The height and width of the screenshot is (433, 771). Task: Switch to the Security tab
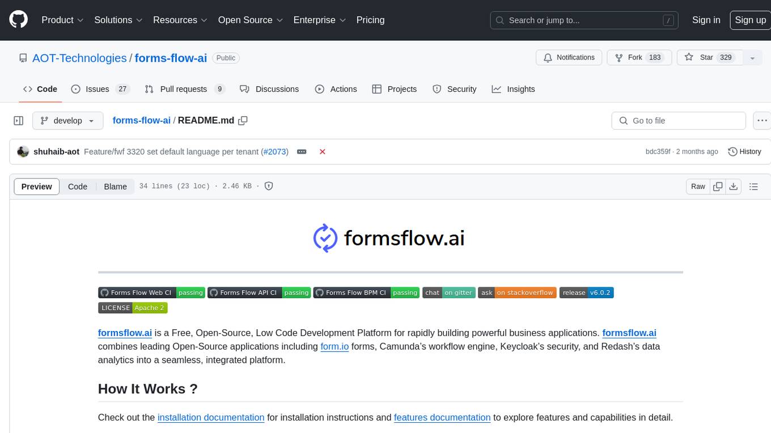click(x=454, y=89)
